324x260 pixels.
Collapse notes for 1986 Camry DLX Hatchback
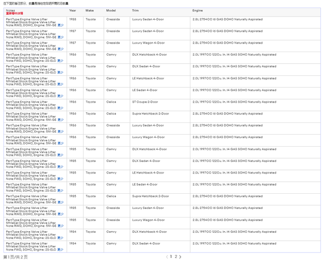coord(60,61)
